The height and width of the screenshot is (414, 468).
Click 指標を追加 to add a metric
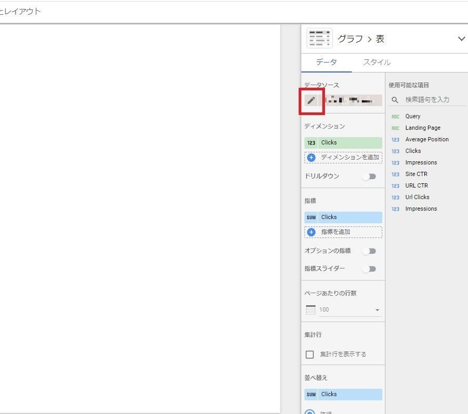pos(343,232)
